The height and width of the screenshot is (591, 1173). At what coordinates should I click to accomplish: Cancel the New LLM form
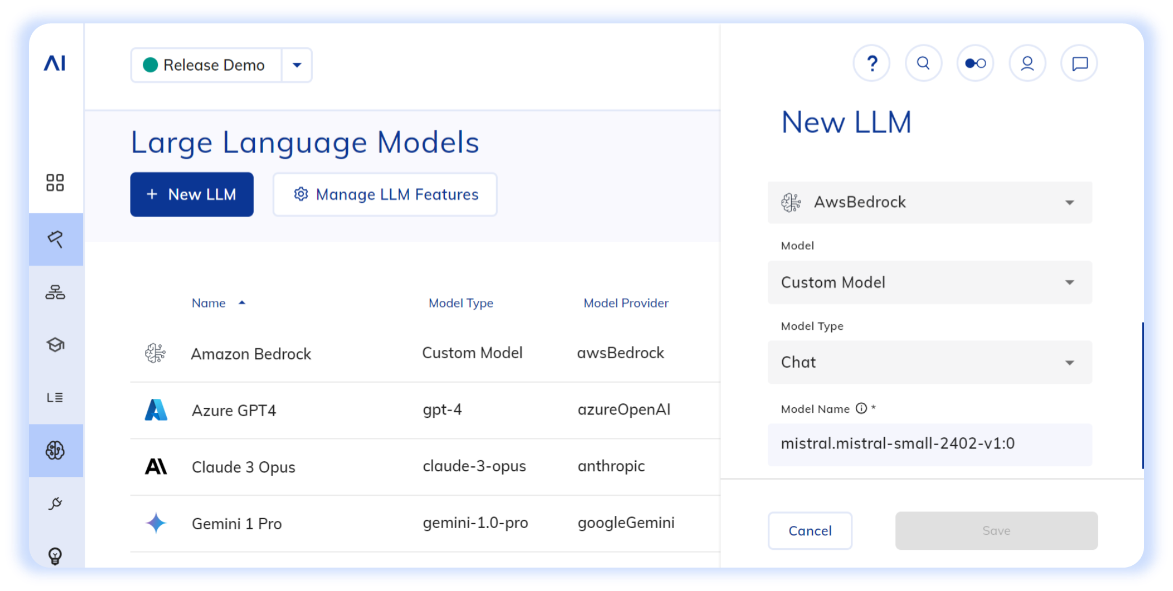(810, 531)
